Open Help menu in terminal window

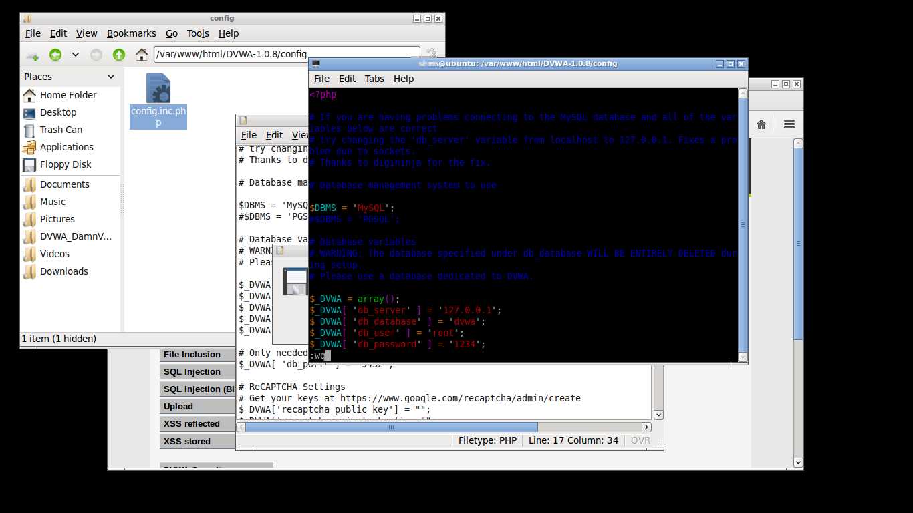404,79
